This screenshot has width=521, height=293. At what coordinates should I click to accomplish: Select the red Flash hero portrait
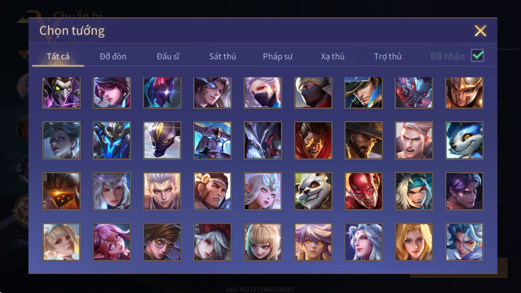(363, 191)
